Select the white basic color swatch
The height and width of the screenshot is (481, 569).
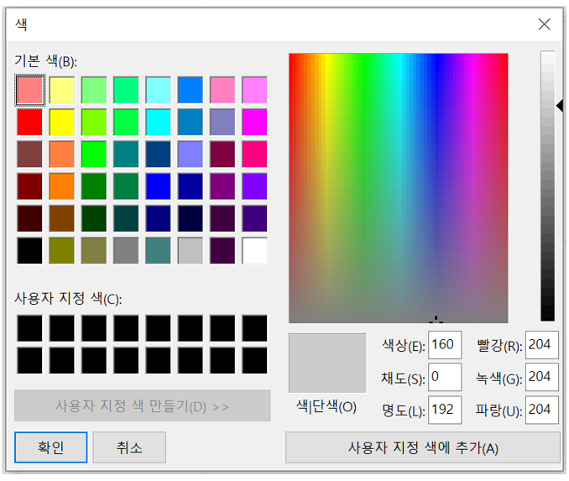click(255, 250)
